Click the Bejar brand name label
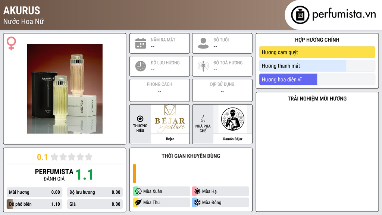 pyautogui.click(x=170, y=139)
